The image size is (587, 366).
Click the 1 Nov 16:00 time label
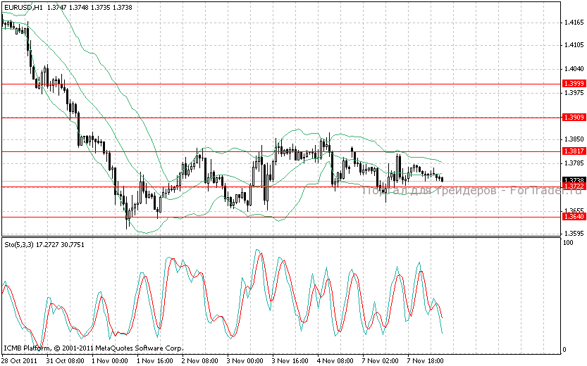(154, 361)
